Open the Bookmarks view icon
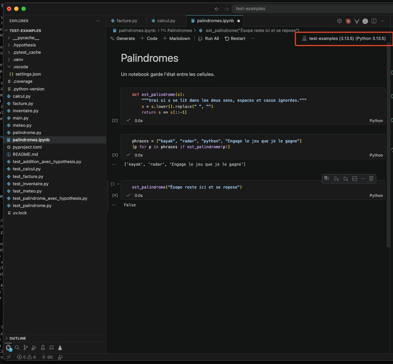Viewport: 393px width, 364px height. coord(52,348)
